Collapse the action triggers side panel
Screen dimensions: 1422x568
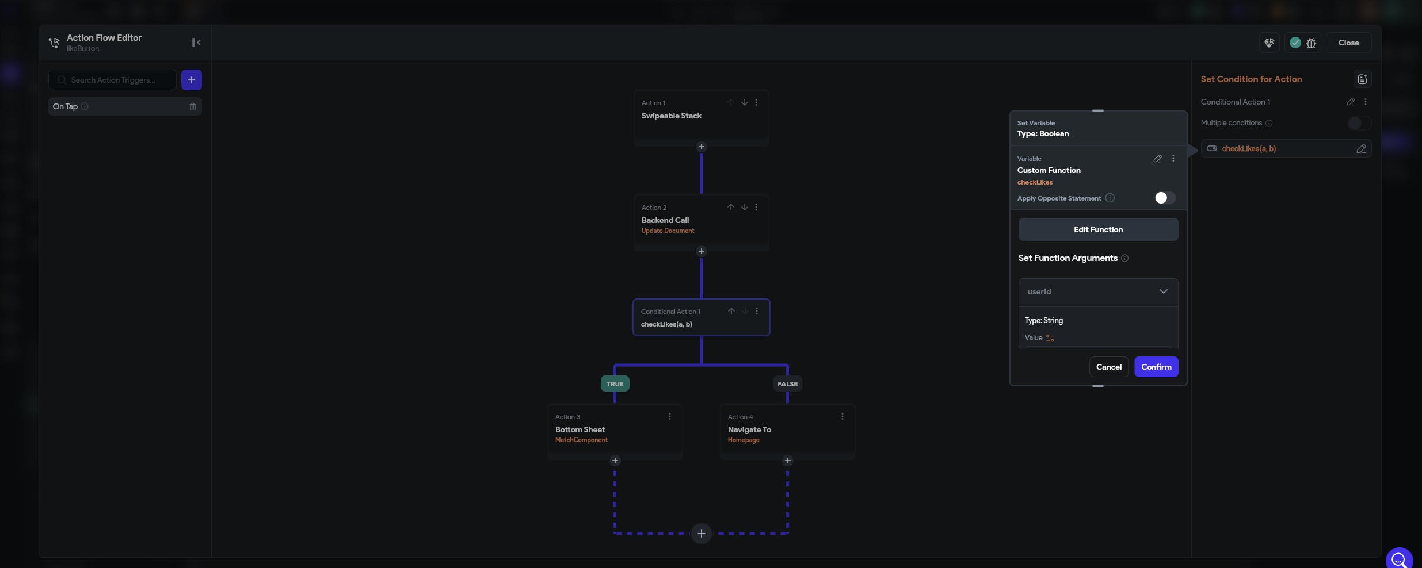(x=196, y=43)
